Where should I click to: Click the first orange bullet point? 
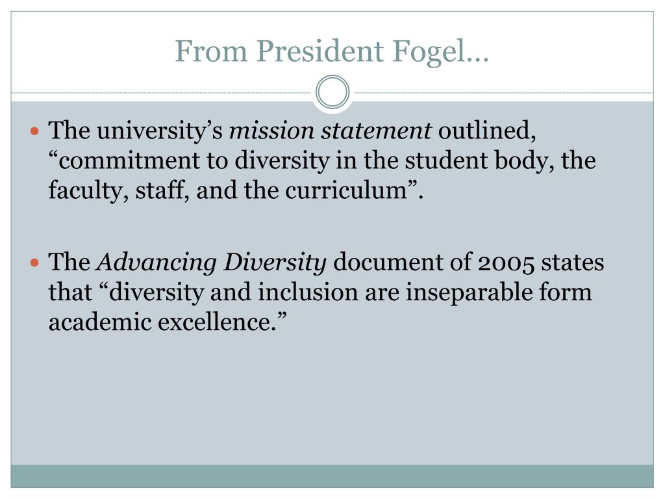click(35, 131)
